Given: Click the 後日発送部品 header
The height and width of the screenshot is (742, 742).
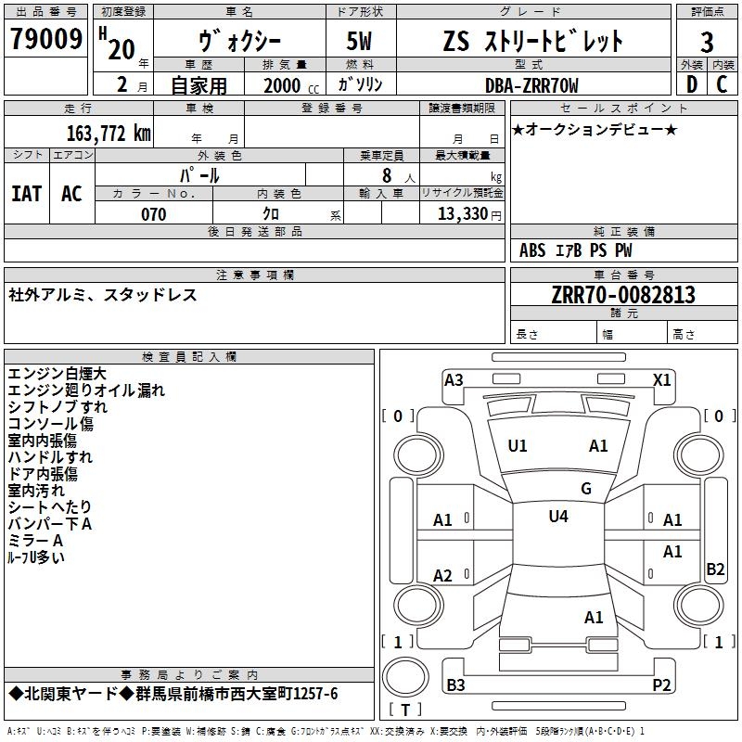Looking at the screenshot, I should 254,231.
